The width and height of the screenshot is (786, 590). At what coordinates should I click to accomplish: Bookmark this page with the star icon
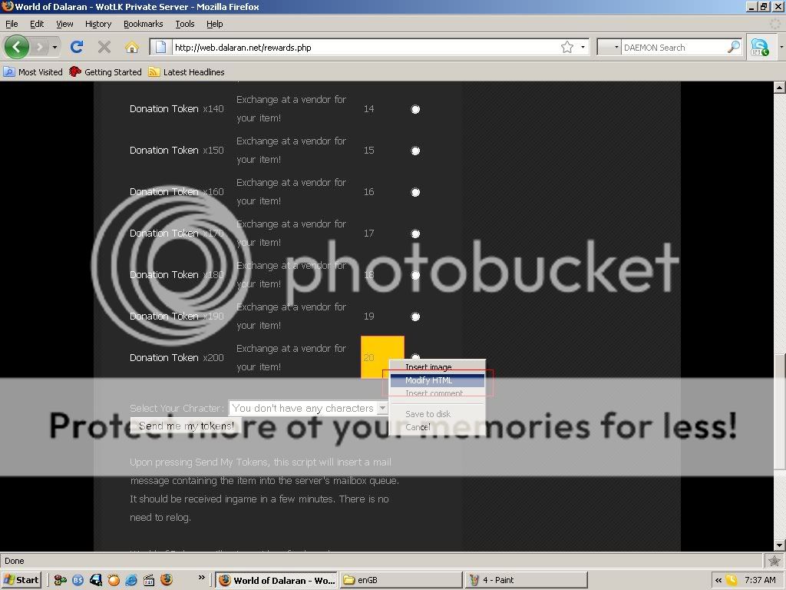(x=567, y=47)
